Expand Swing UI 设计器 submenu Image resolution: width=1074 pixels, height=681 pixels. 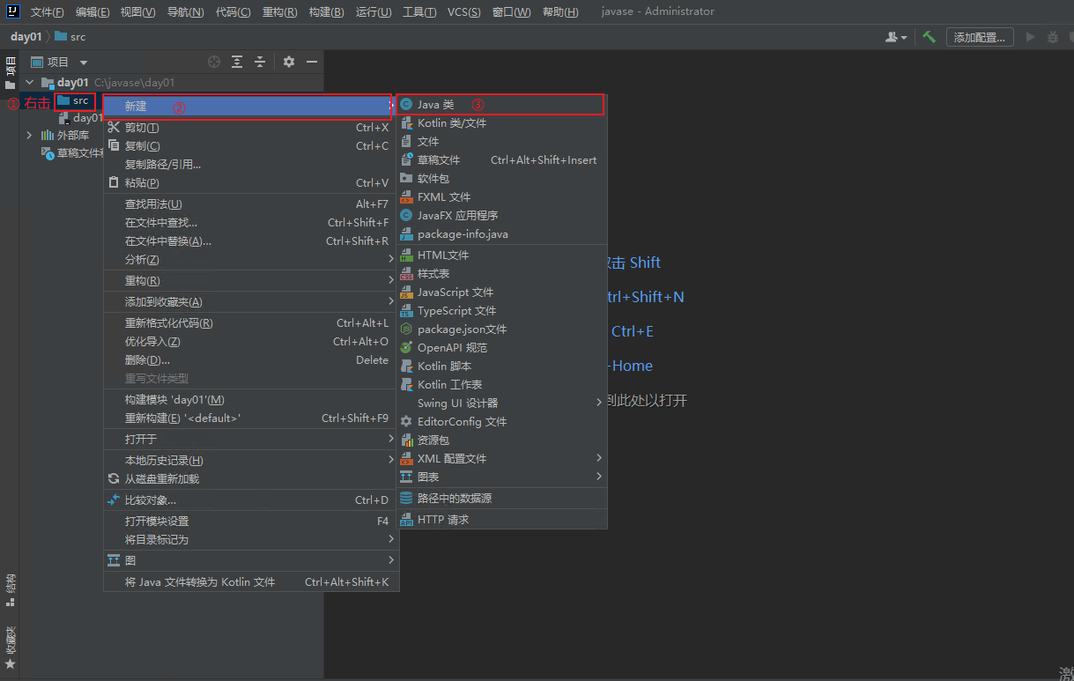(500, 403)
